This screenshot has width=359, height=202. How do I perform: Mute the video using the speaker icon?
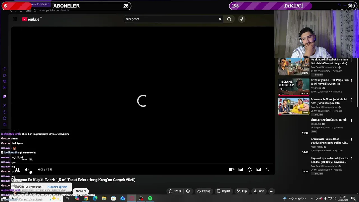[x=27, y=169]
